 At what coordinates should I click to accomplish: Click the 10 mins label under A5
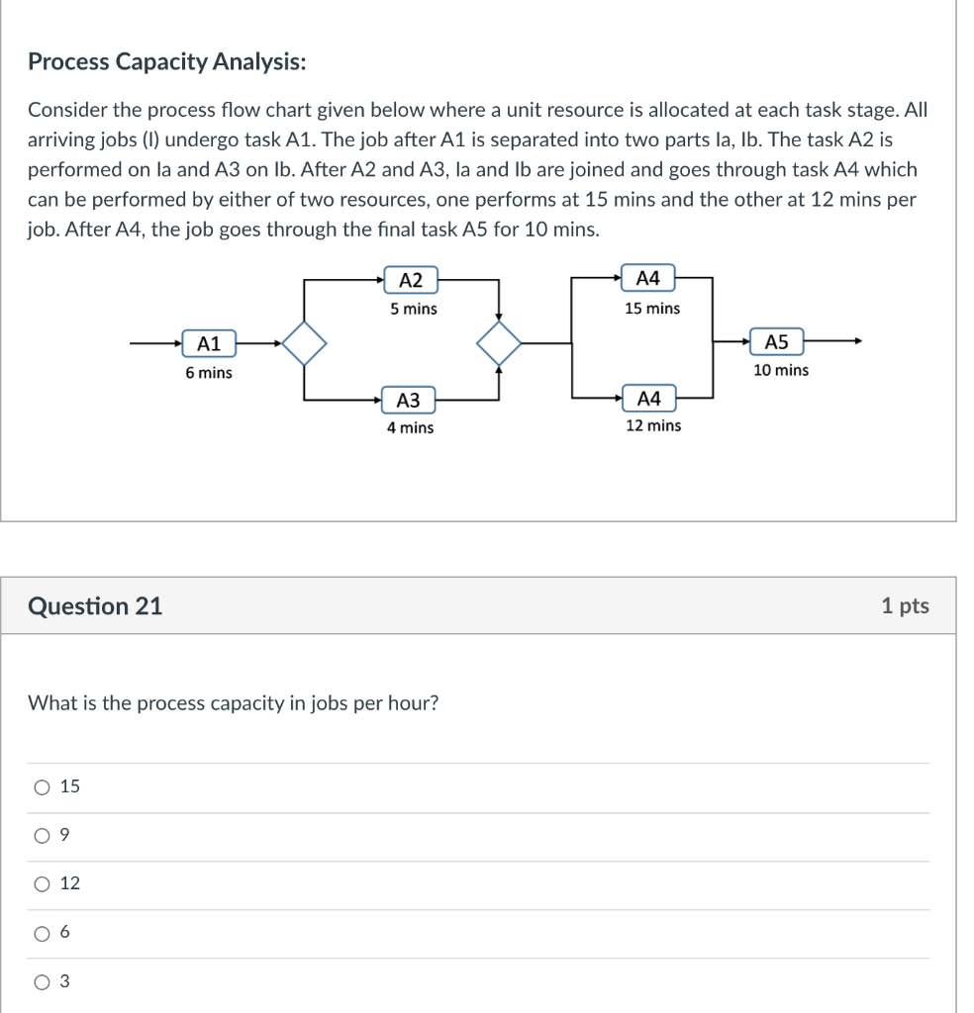(x=782, y=371)
